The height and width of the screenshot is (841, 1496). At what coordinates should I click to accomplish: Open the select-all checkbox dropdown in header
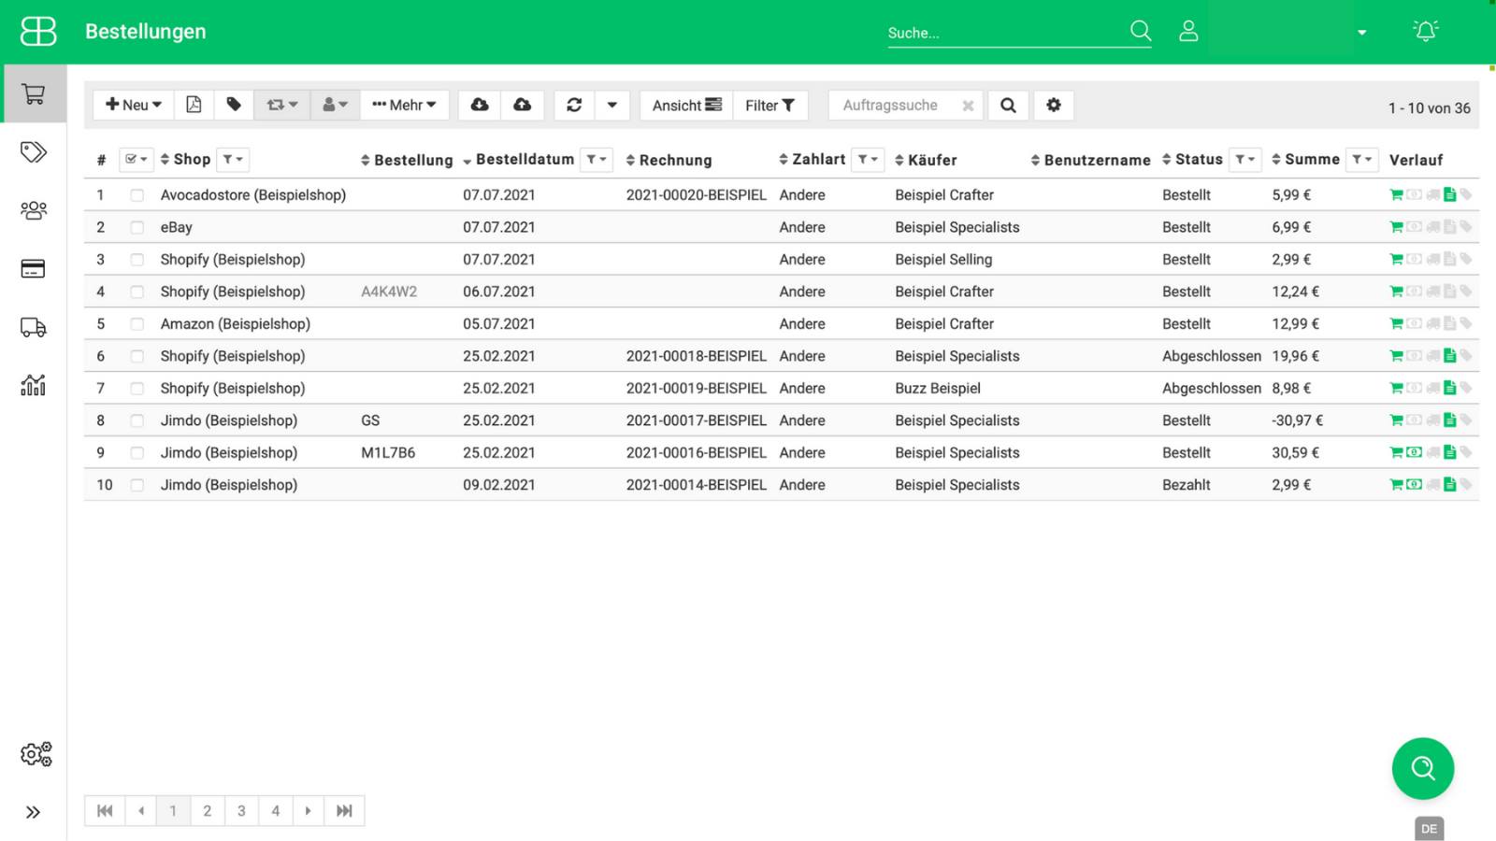137,159
